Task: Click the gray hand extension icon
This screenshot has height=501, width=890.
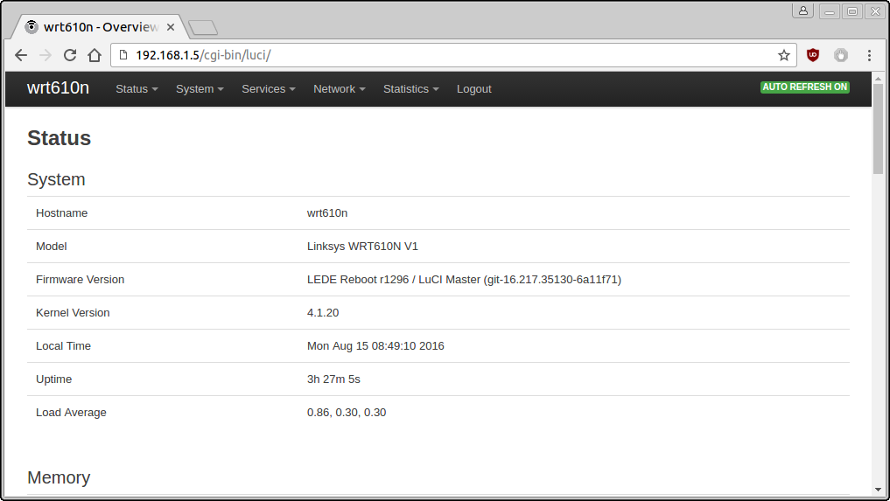Action: click(841, 55)
